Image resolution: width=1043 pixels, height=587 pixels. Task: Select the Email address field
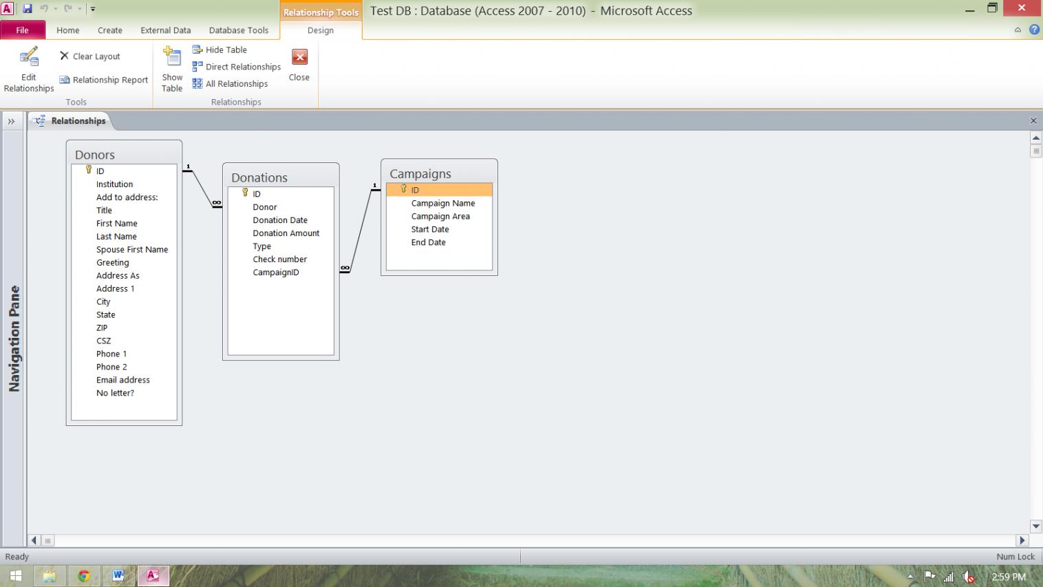pyautogui.click(x=124, y=381)
